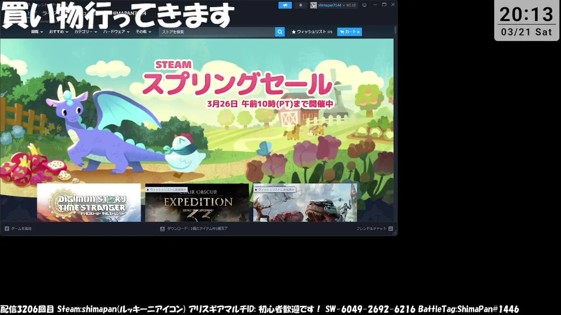Open the Digimon Story Time Stranger thumbnail
Viewport: 561px width, 315px height.
(x=89, y=203)
